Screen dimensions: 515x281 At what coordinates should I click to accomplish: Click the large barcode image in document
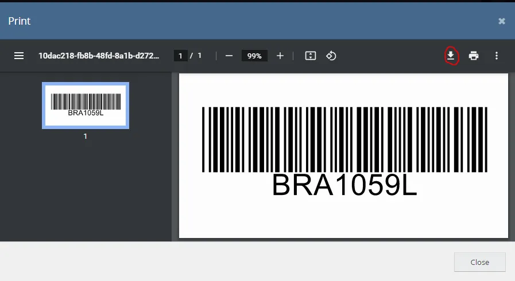click(x=344, y=139)
